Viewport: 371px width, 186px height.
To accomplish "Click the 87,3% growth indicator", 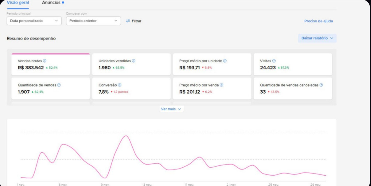I will 283,68.
